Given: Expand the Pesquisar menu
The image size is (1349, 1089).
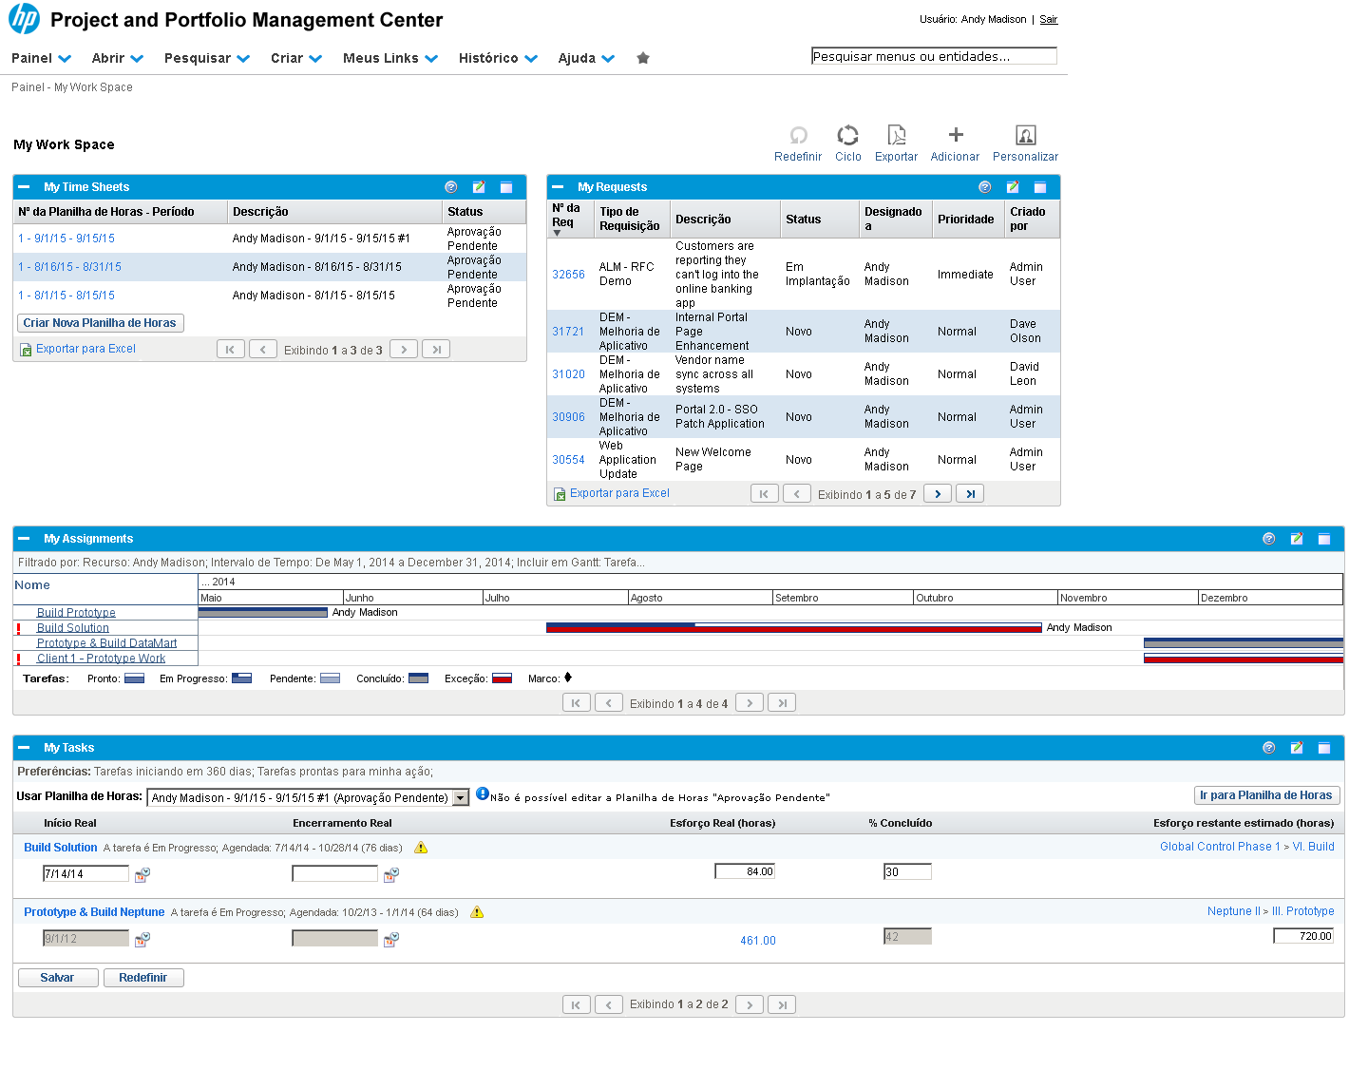Looking at the screenshot, I should pos(206,58).
